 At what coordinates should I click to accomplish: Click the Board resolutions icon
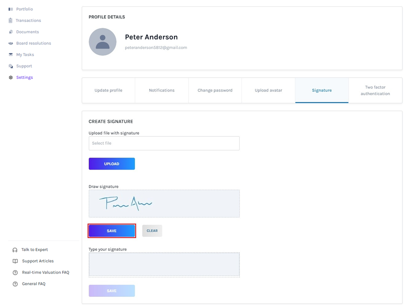tap(11, 43)
